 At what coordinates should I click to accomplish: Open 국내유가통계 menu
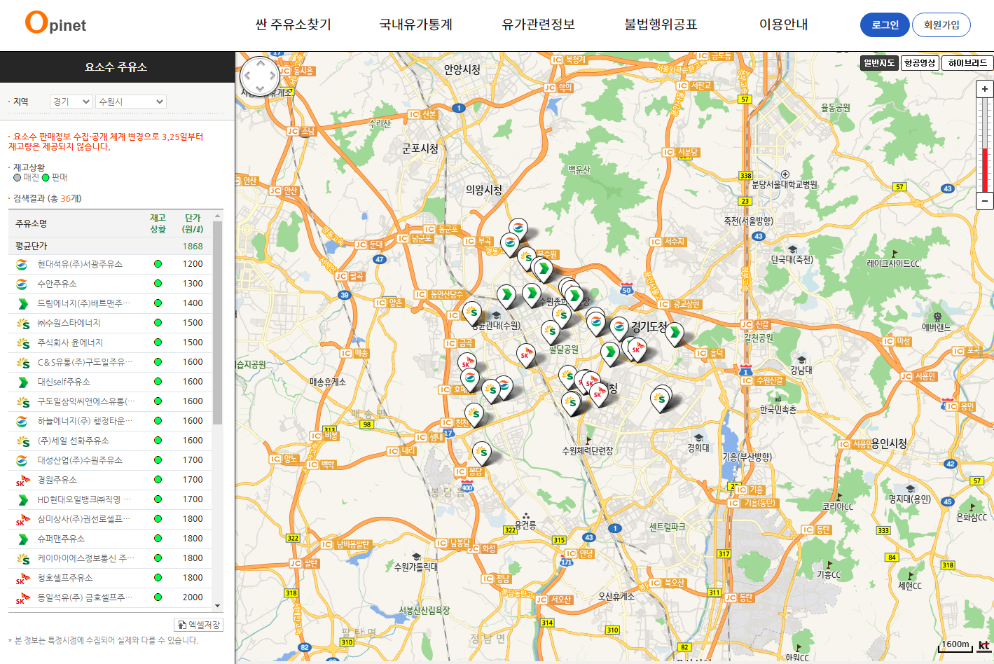pos(416,25)
